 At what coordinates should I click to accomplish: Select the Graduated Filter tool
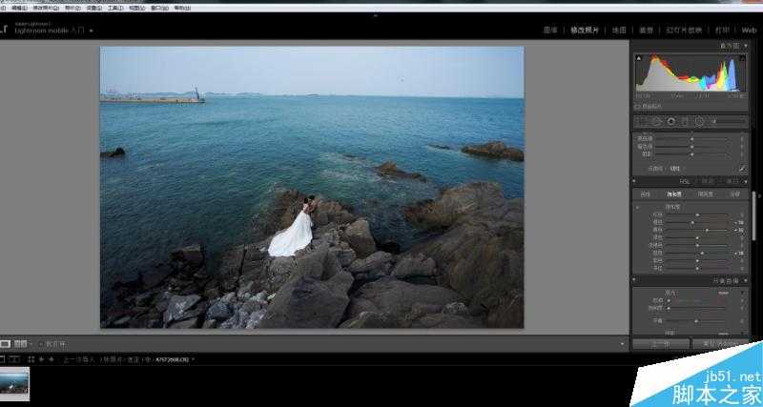[685, 121]
